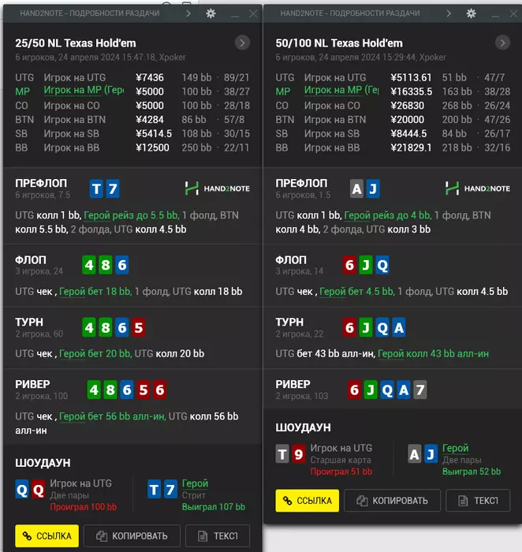Click yellow ССЫЛКА button in left window
522x552 pixels.
(47, 535)
